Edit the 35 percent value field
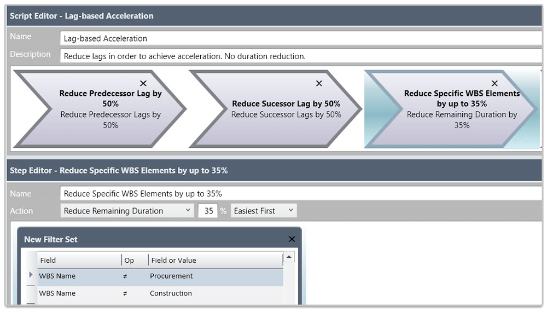 208,211
